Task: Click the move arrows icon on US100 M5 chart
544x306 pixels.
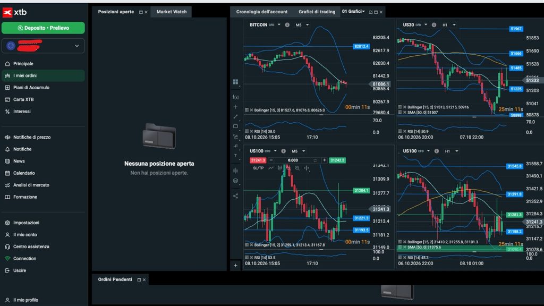Action: (x=307, y=168)
